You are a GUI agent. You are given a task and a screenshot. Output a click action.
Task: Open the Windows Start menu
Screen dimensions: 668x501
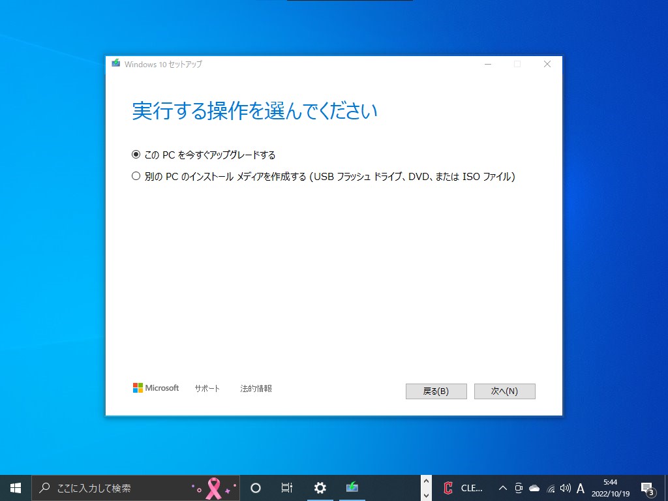tap(16, 488)
